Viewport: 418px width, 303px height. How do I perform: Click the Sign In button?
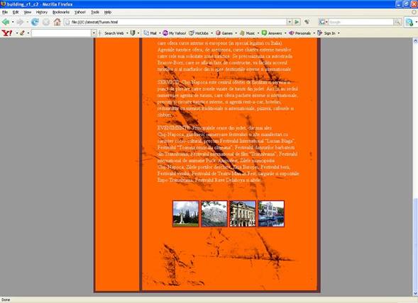pos(327,33)
